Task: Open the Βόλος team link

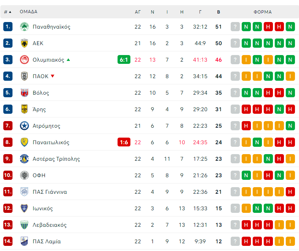Action: coord(41,93)
